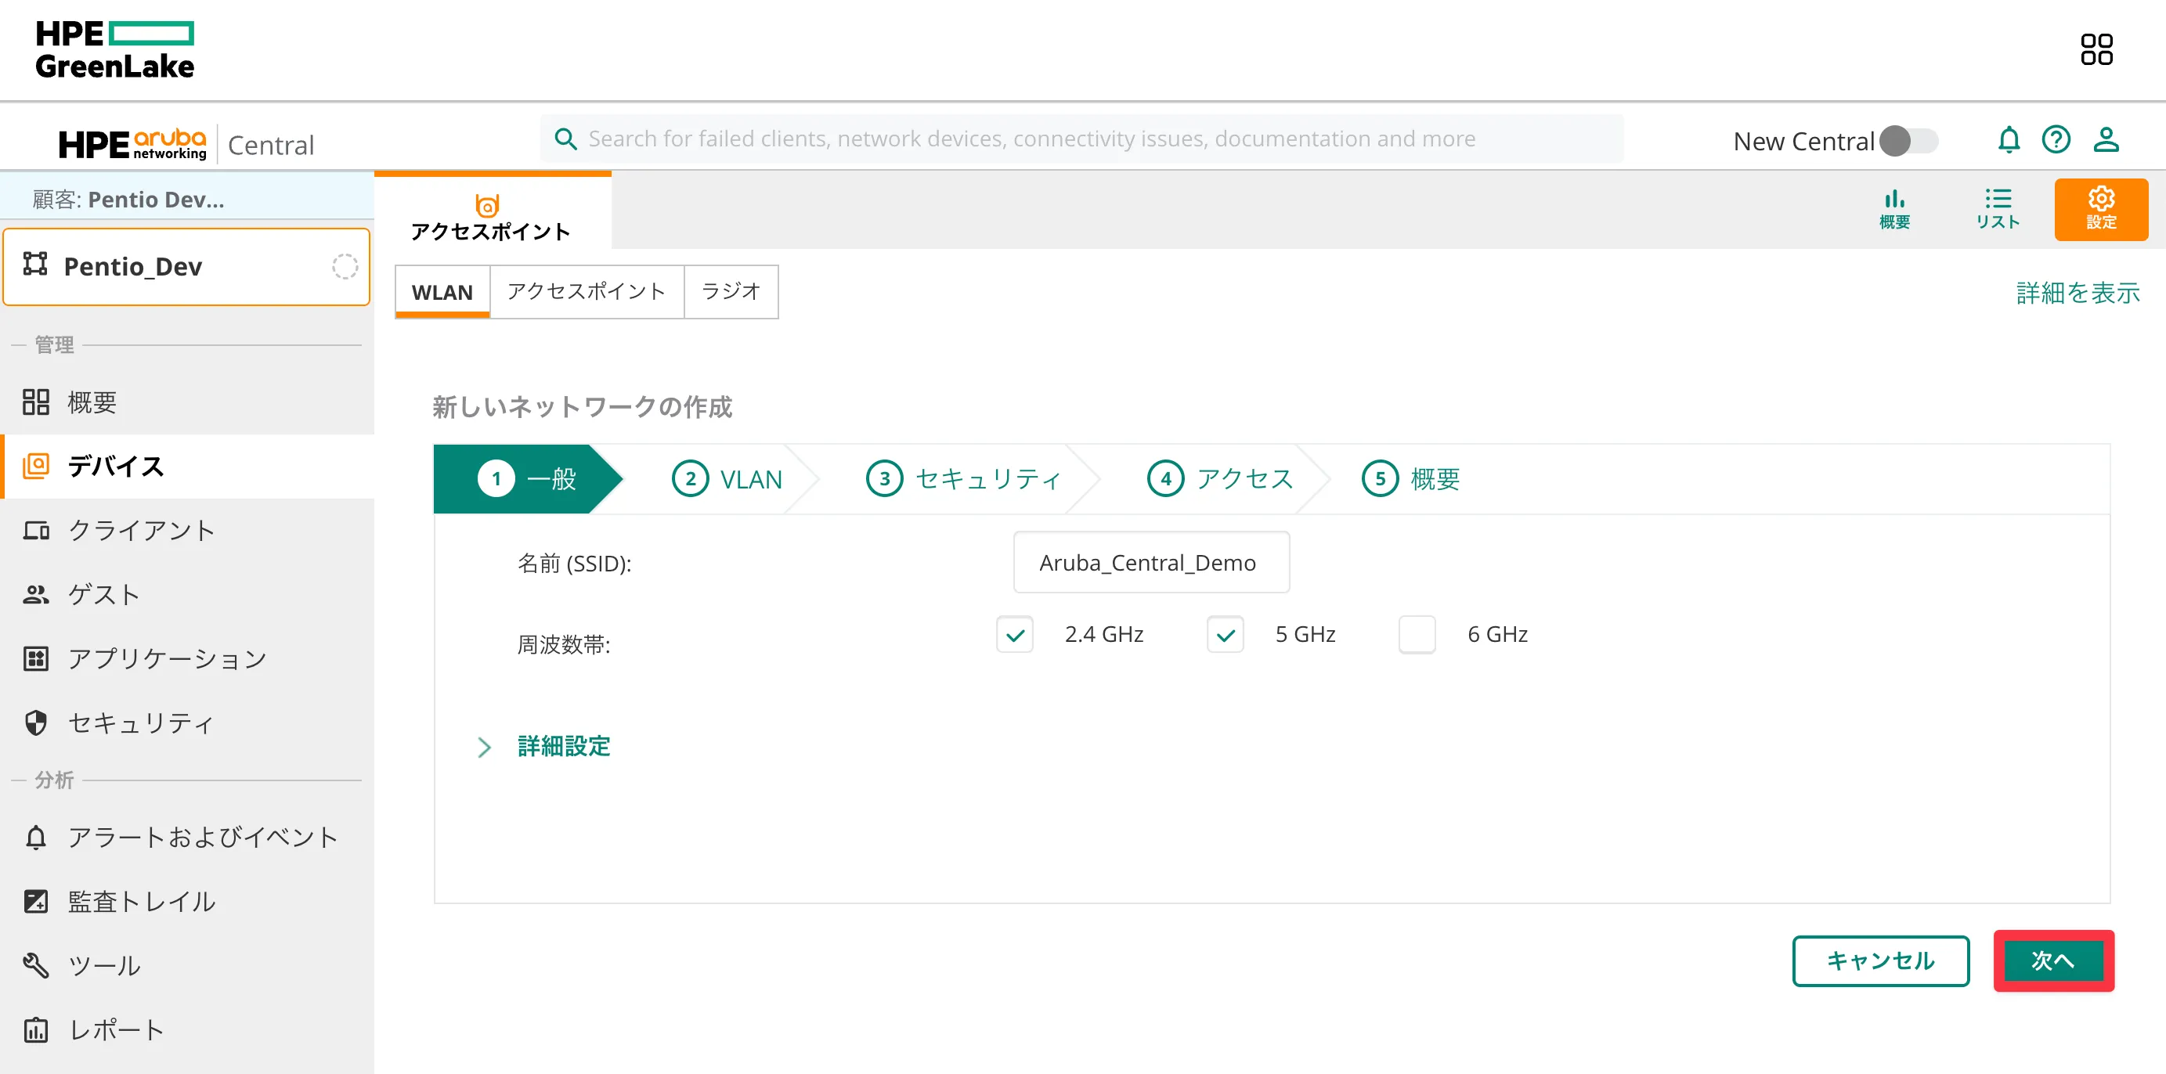Open the ツール tools sidebar item
The image size is (2166, 1074).
(x=104, y=964)
